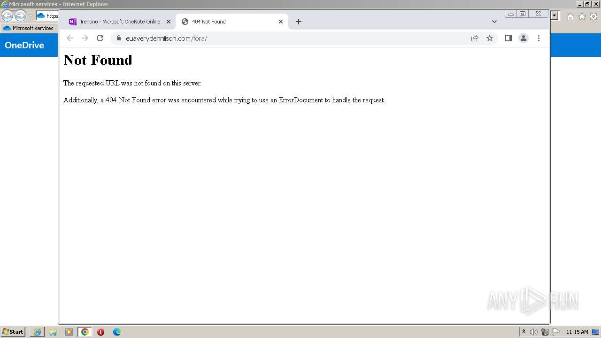Open the Windows Start menu

(13, 332)
